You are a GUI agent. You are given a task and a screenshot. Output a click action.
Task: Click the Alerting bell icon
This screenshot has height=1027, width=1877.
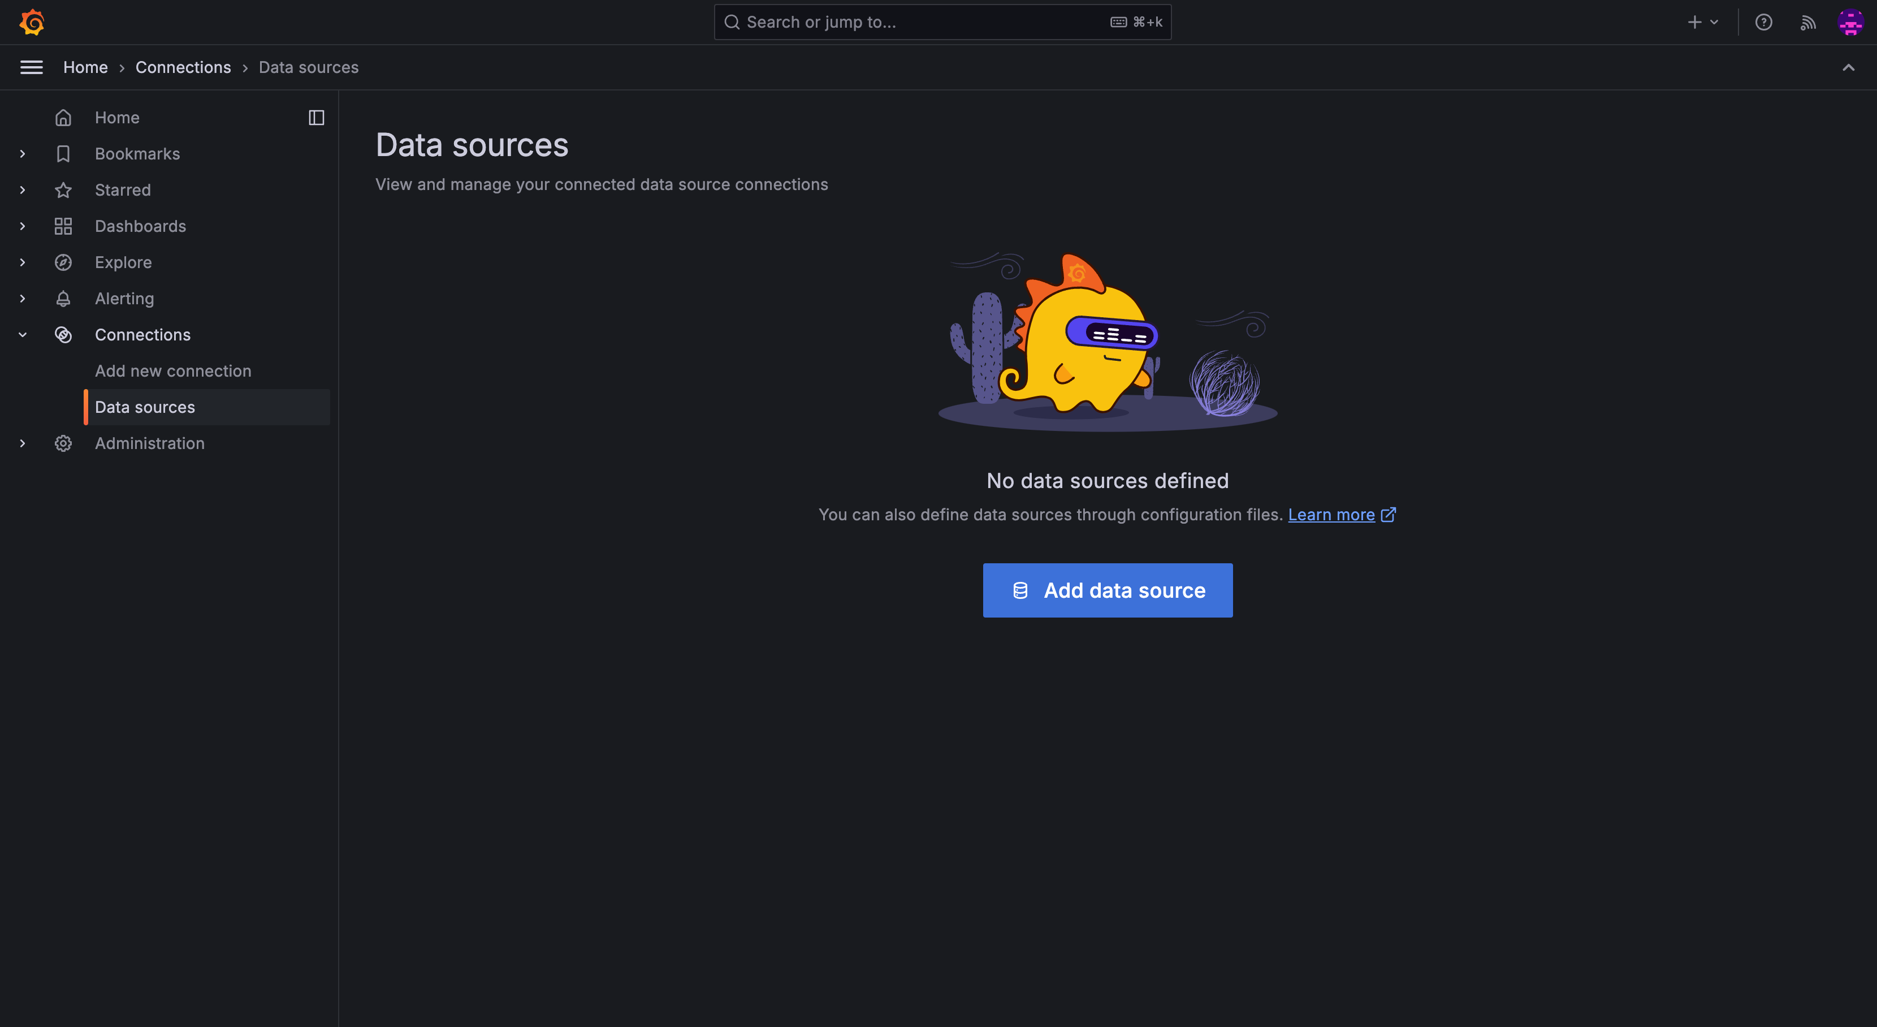pos(63,299)
